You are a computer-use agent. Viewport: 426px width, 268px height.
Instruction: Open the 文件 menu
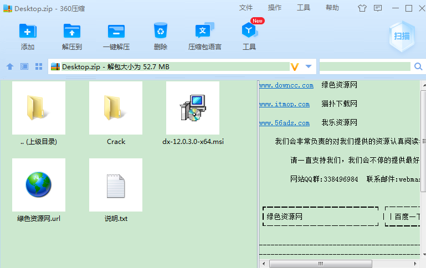(x=246, y=8)
